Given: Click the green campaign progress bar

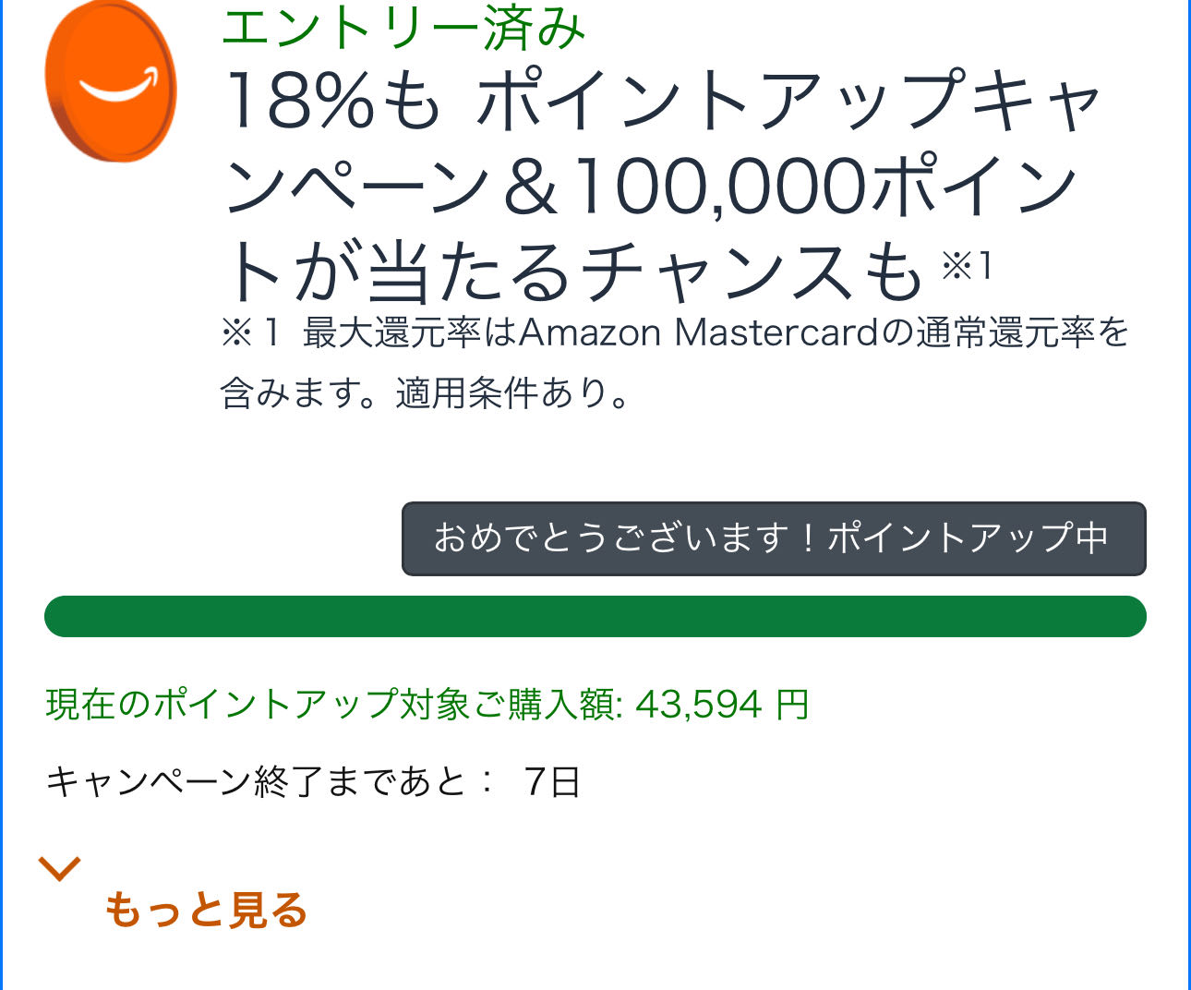Looking at the screenshot, I should tap(595, 616).
